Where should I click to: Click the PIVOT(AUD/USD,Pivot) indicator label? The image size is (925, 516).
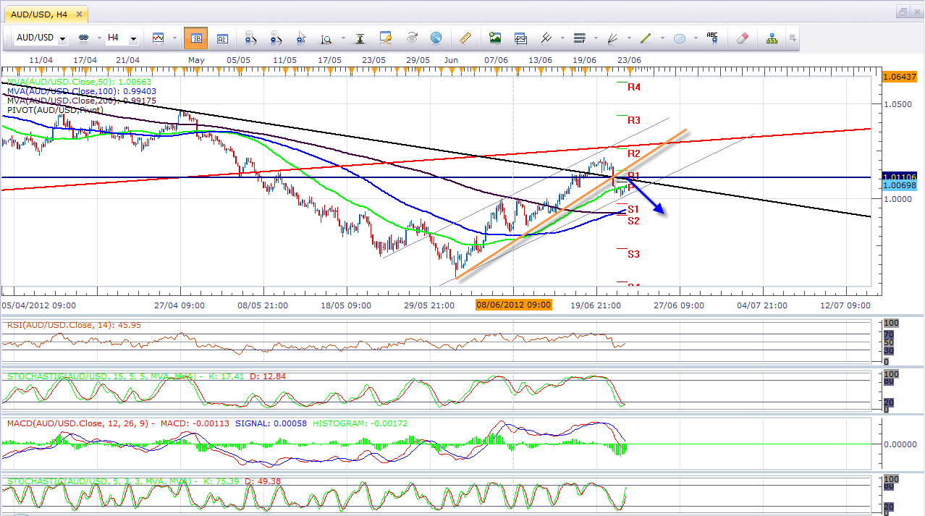click(x=54, y=110)
